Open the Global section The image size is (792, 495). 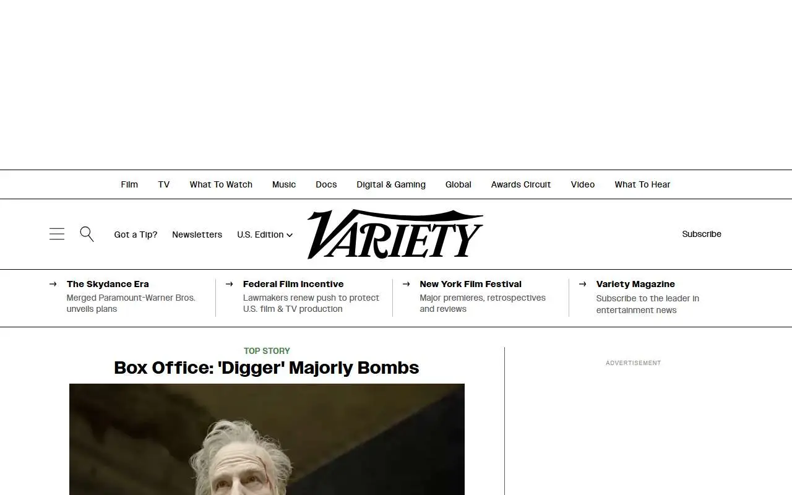pos(458,184)
